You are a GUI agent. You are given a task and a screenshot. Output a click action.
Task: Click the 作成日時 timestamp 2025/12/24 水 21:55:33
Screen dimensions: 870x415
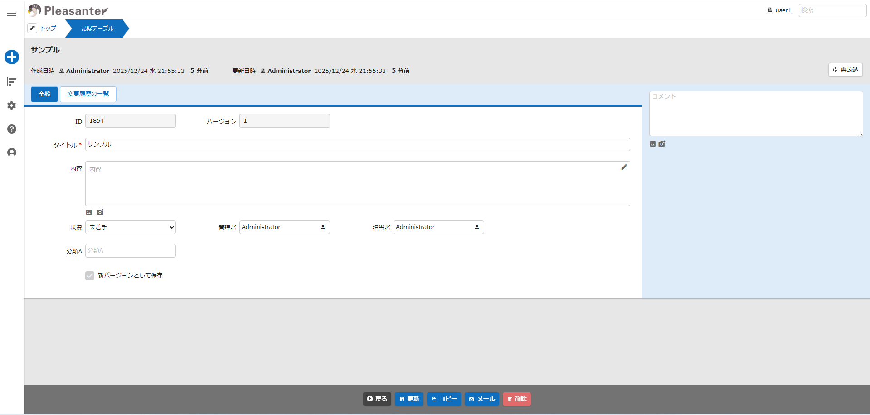[x=149, y=71]
